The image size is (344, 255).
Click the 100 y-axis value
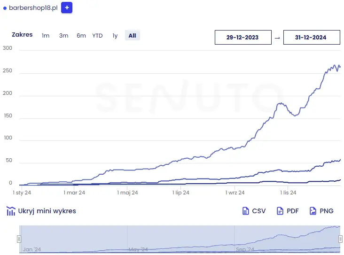(x=8, y=138)
